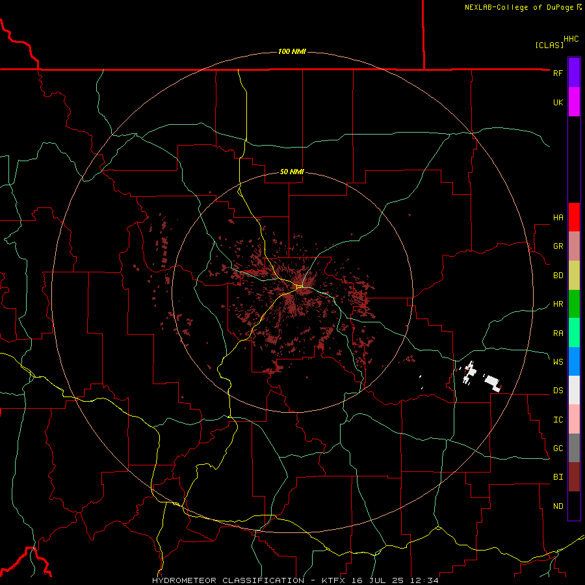Click the 'DS' legend label text
Viewport: 585px width, 585px height.
[x=558, y=391]
